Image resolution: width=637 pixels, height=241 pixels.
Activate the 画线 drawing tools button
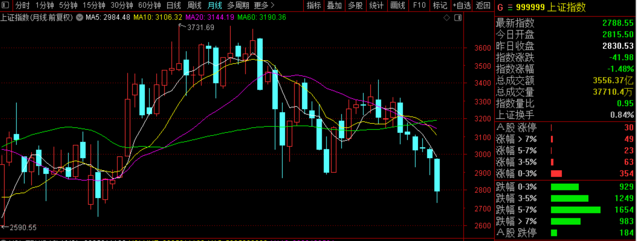tap(398, 5)
